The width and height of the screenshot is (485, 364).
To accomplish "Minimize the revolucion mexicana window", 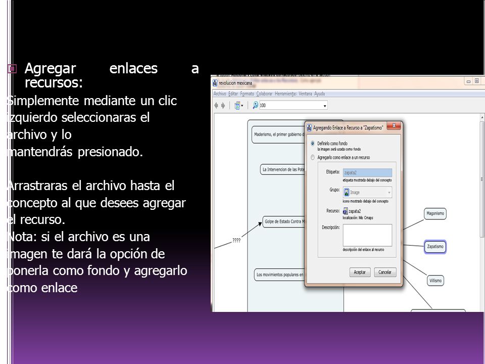I will (468, 81).
